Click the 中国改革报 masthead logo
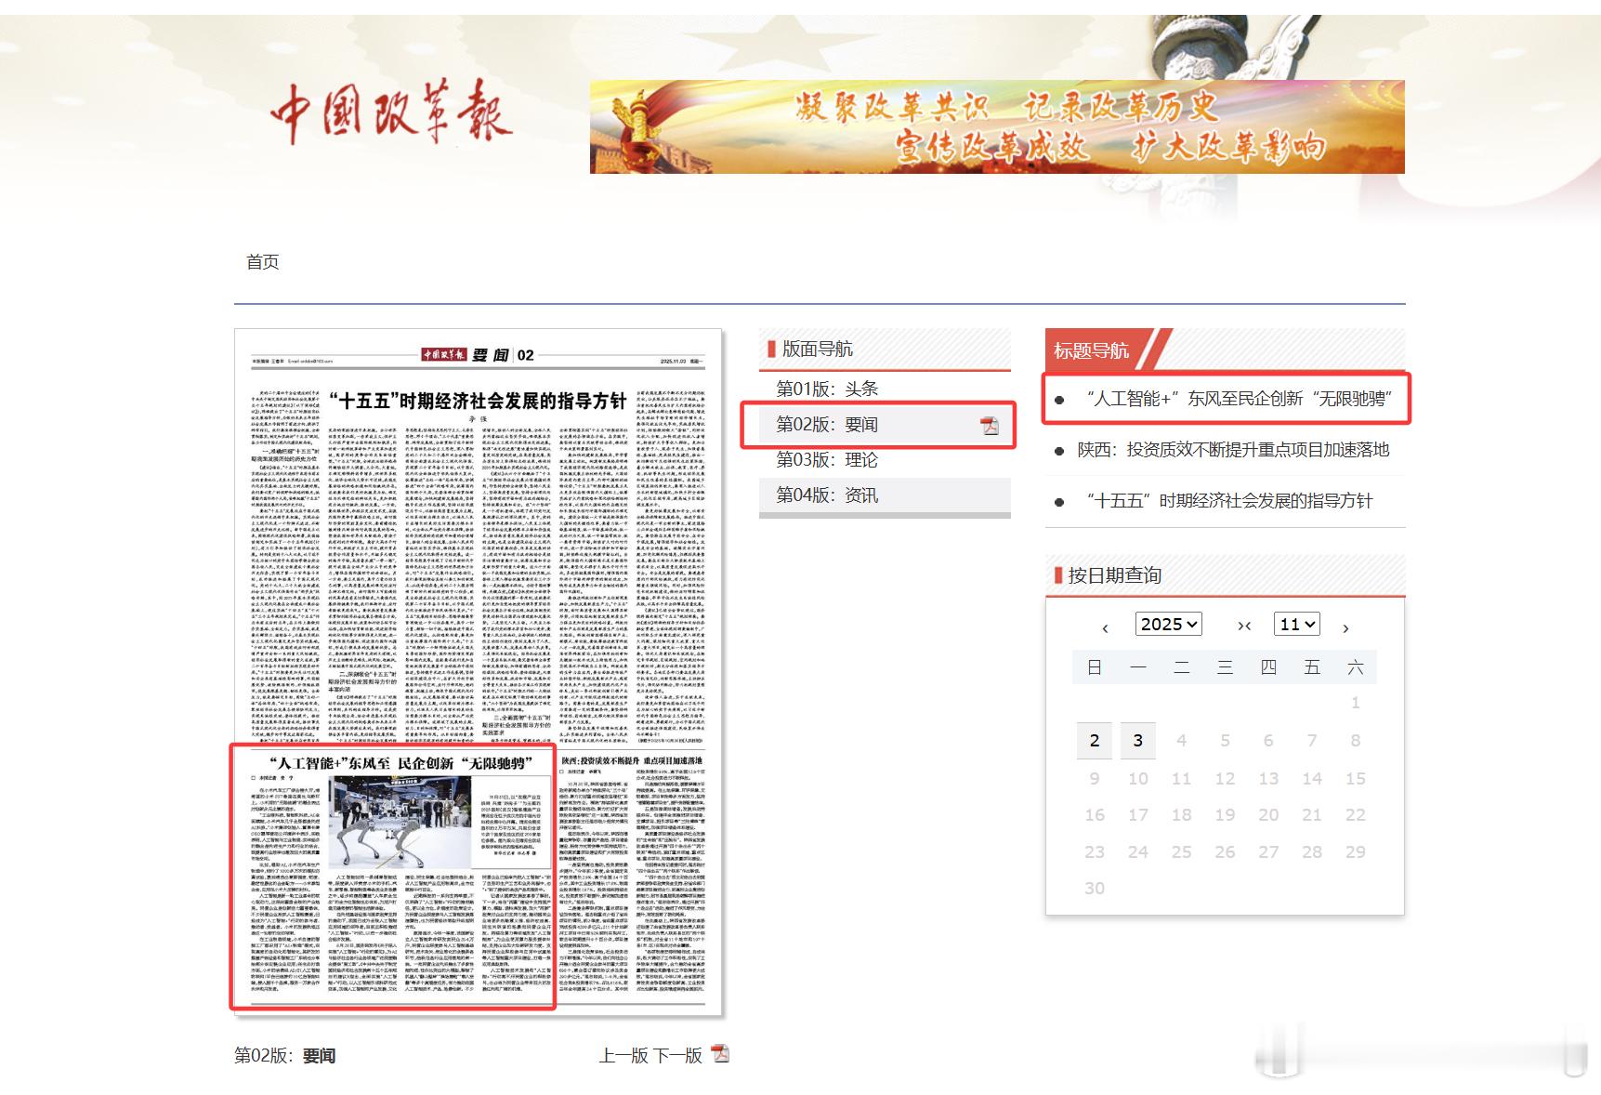This screenshot has height=1095, width=1601. (x=390, y=116)
